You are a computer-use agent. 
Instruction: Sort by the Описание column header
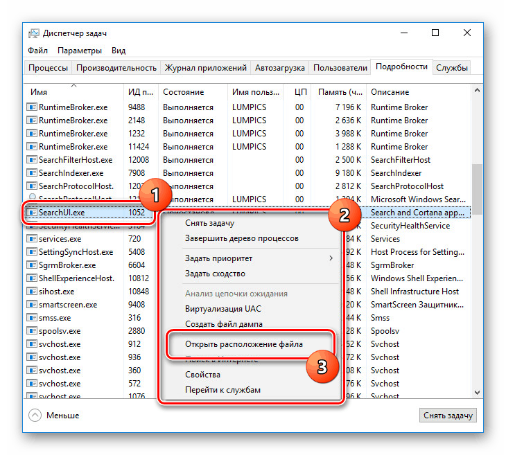419,92
